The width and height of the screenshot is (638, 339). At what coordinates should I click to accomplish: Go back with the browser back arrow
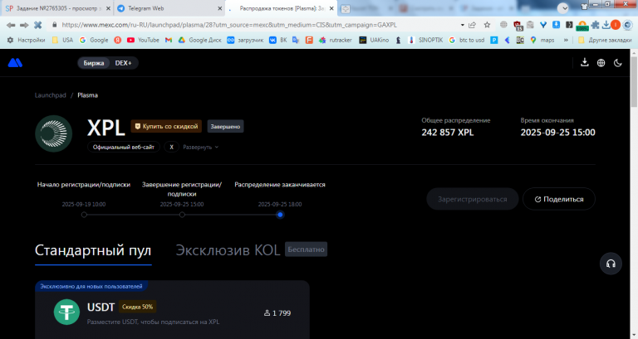[11, 25]
